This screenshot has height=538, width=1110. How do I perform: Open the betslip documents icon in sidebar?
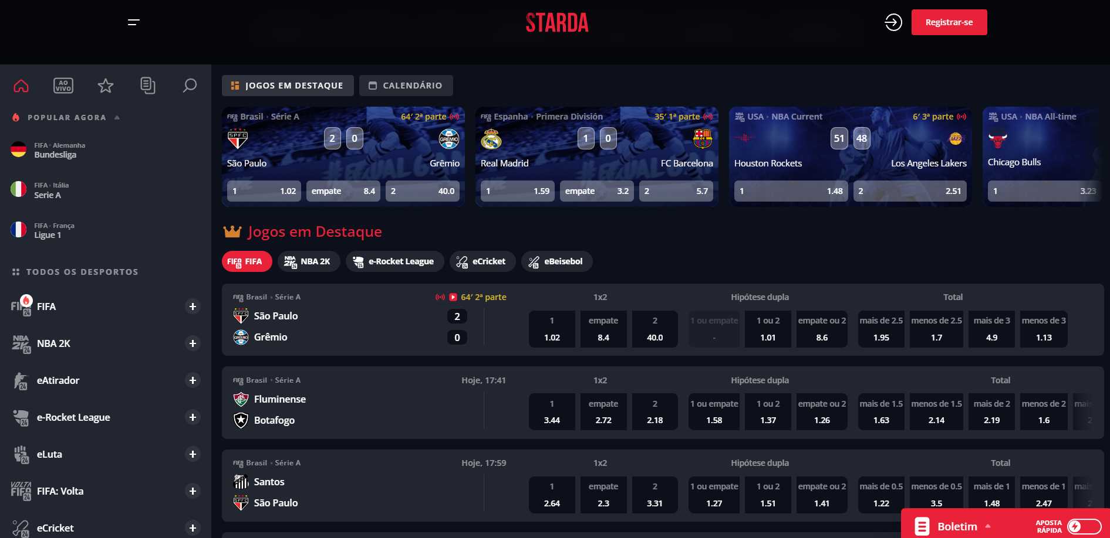(147, 85)
